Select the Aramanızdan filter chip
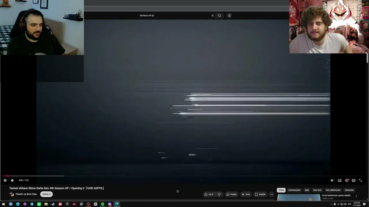The width and height of the screenshot is (369, 207). tap(294, 190)
